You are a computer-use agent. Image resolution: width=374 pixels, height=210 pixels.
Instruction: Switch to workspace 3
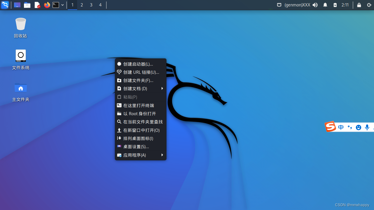(91, 5)
